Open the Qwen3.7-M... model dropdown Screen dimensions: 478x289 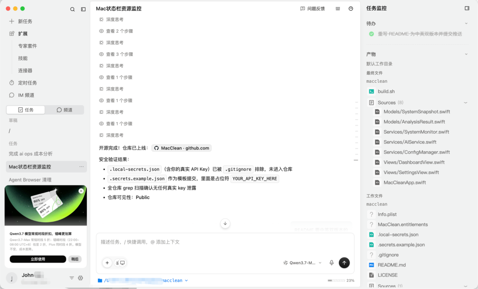click(x=302, y=263)
